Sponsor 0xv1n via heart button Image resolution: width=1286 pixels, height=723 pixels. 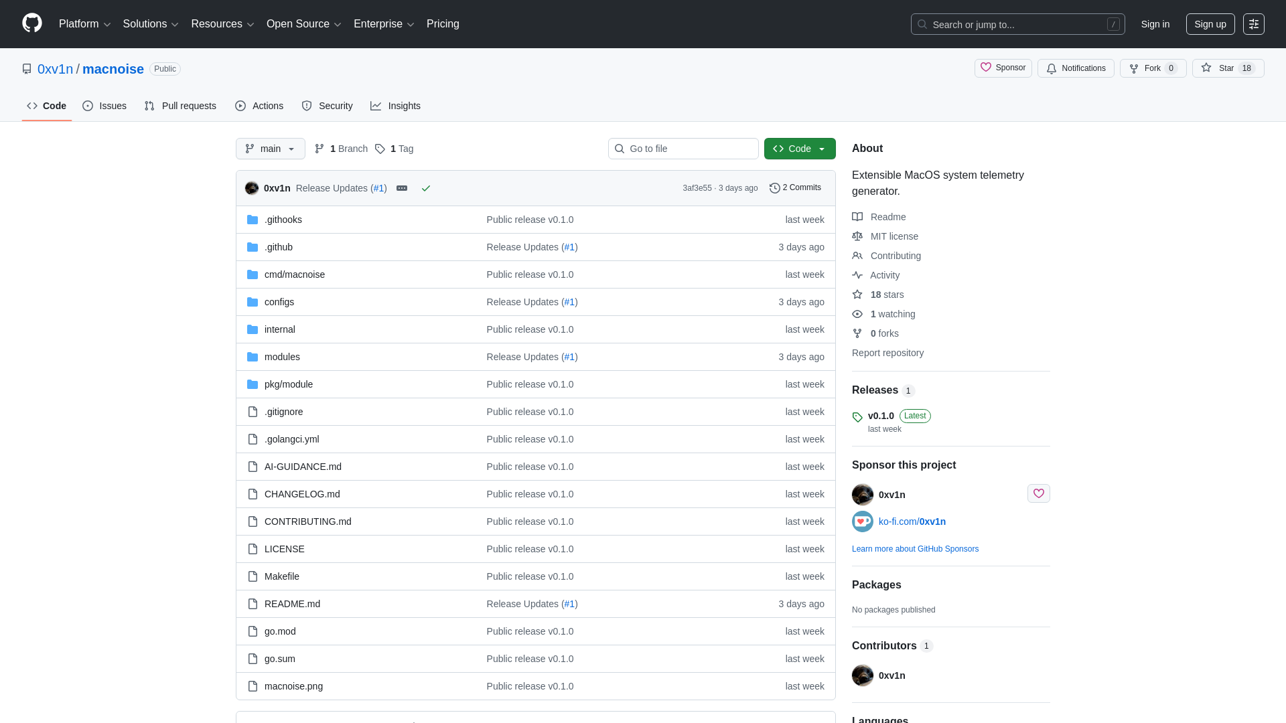click(x=1038, y=493)
